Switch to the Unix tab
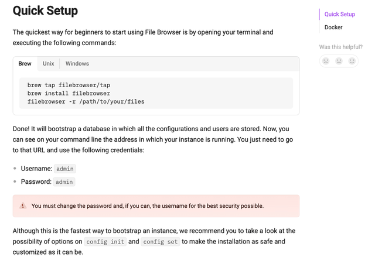The width and height of the screenshot is (375, 274). click(x=48, y=64)
